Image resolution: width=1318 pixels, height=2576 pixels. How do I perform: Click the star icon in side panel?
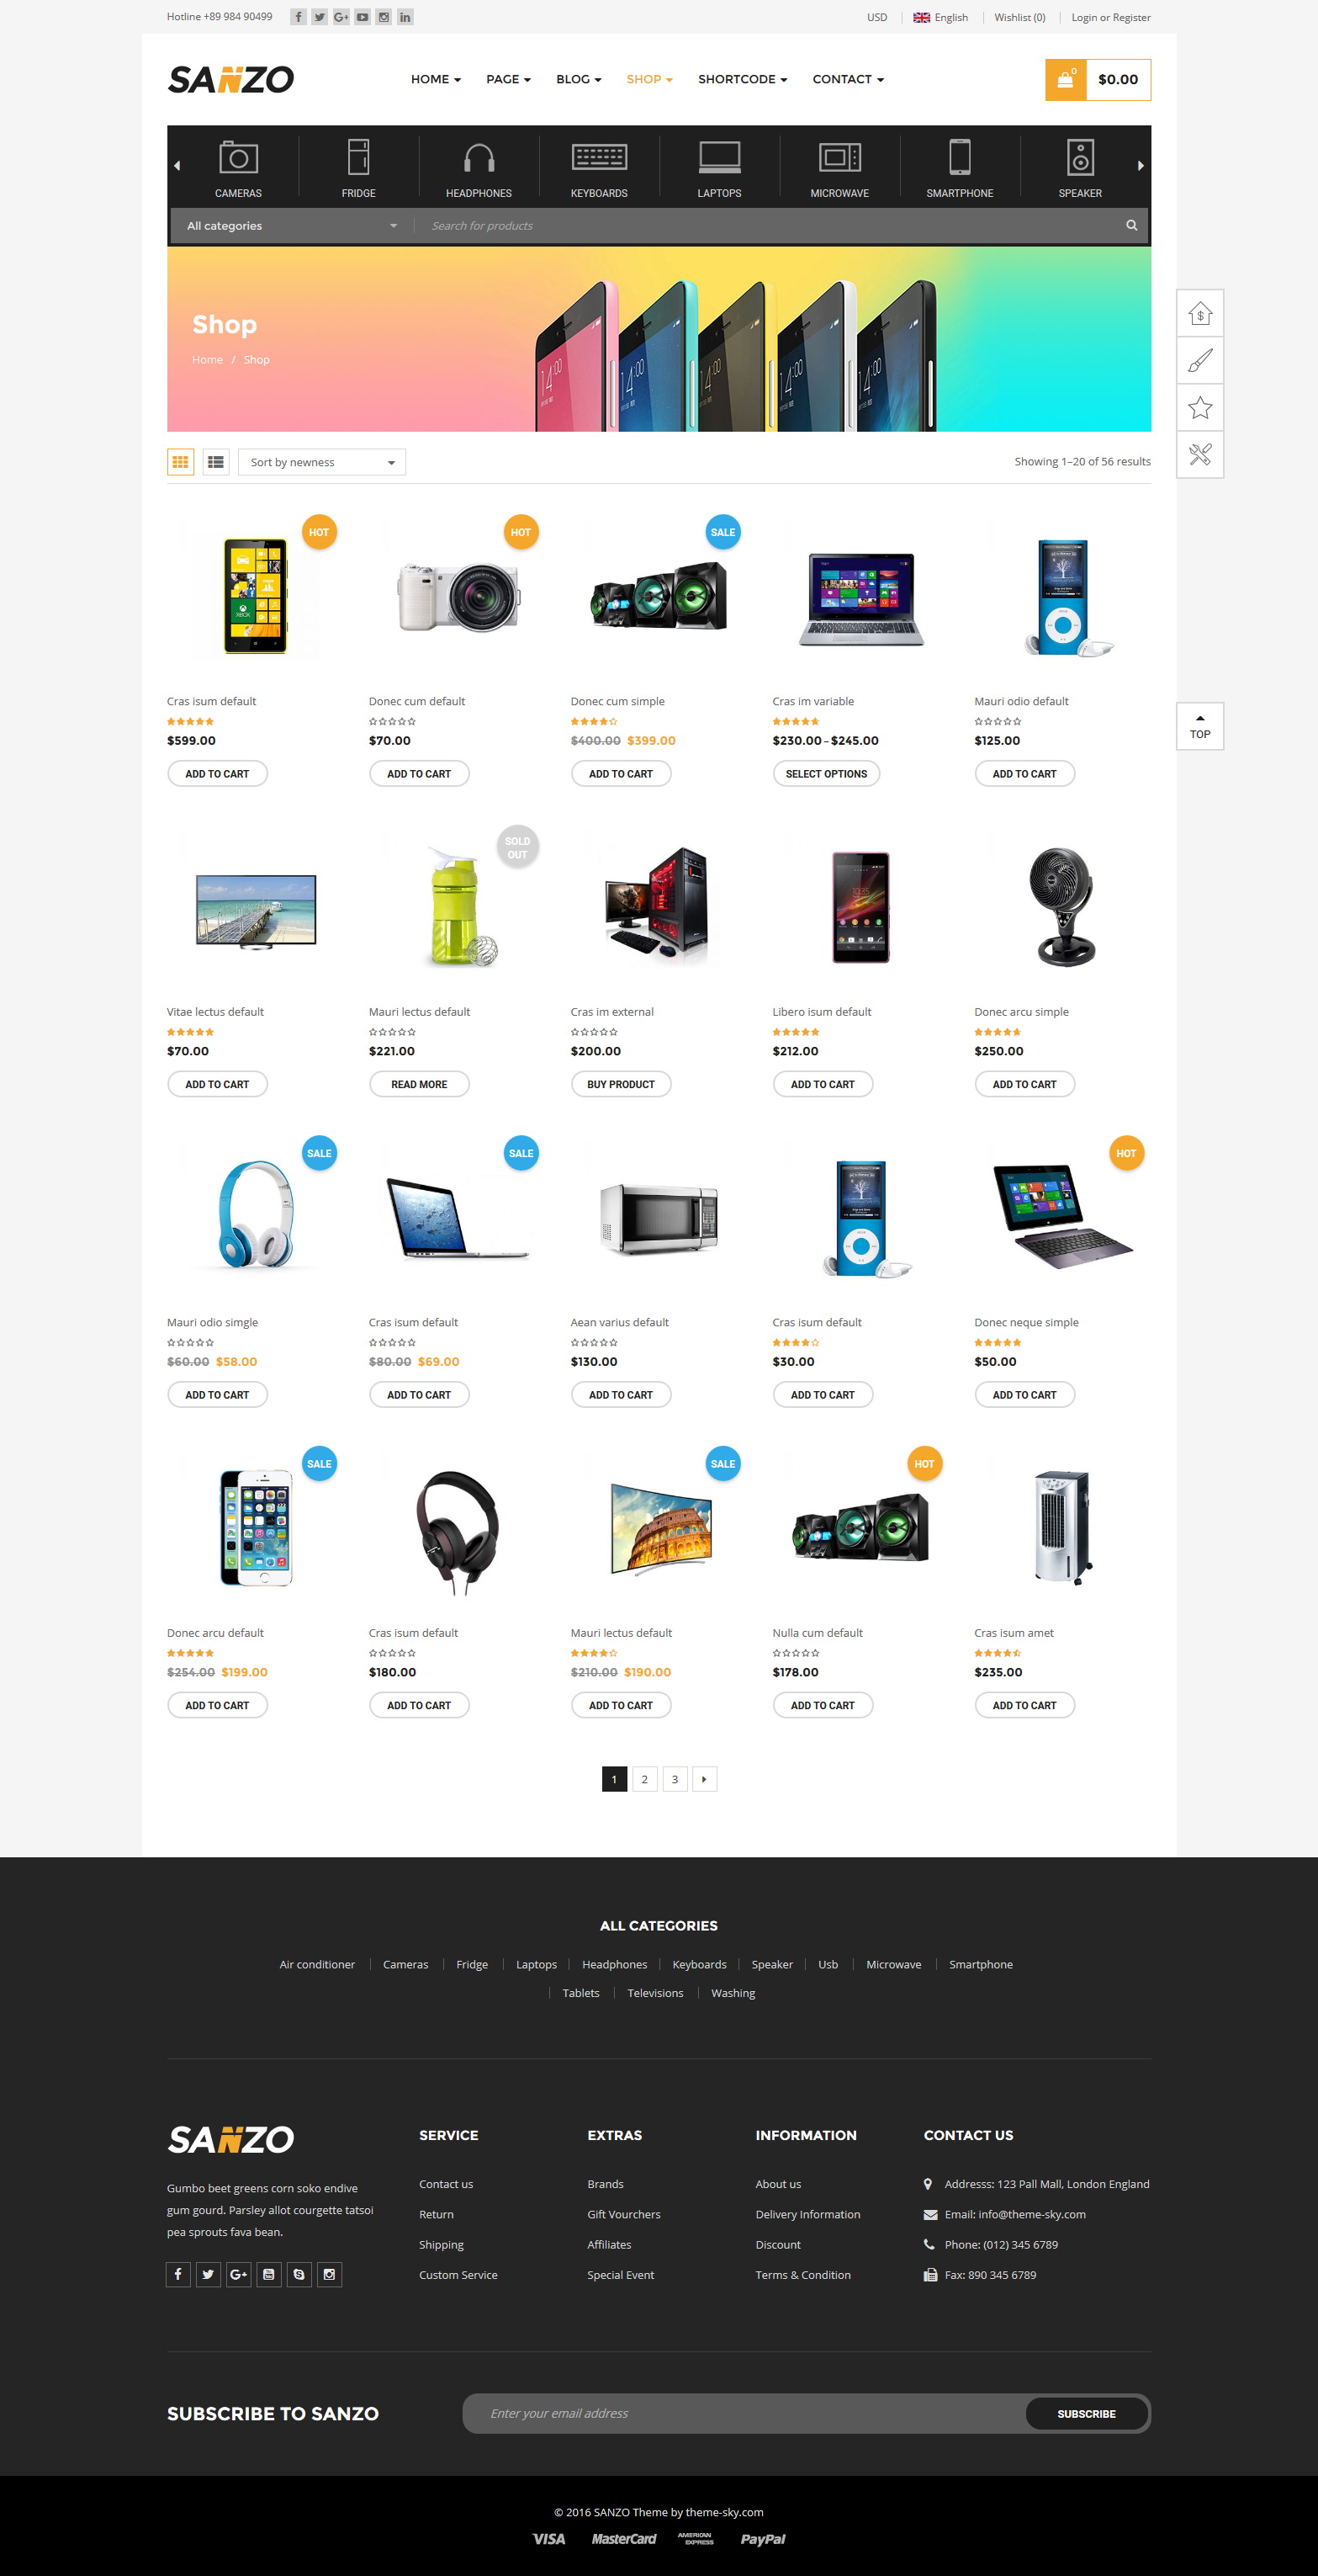(1200, 408)
